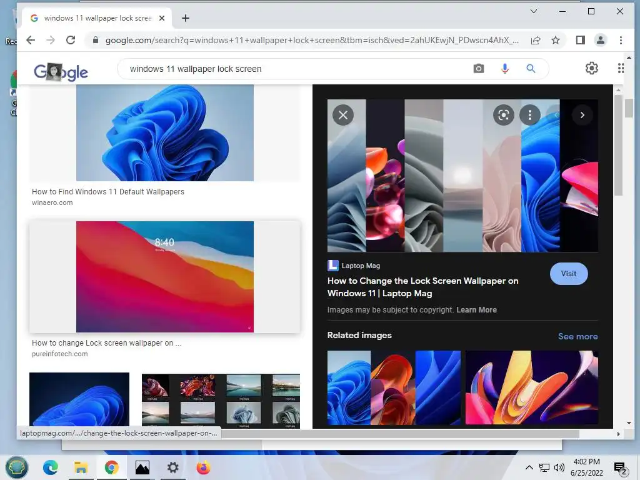Click the scroll-down arrow of the page scrollbar
The width and height of the screenshot is (640, 480).
pyautogui.click(x=629, y=423)
